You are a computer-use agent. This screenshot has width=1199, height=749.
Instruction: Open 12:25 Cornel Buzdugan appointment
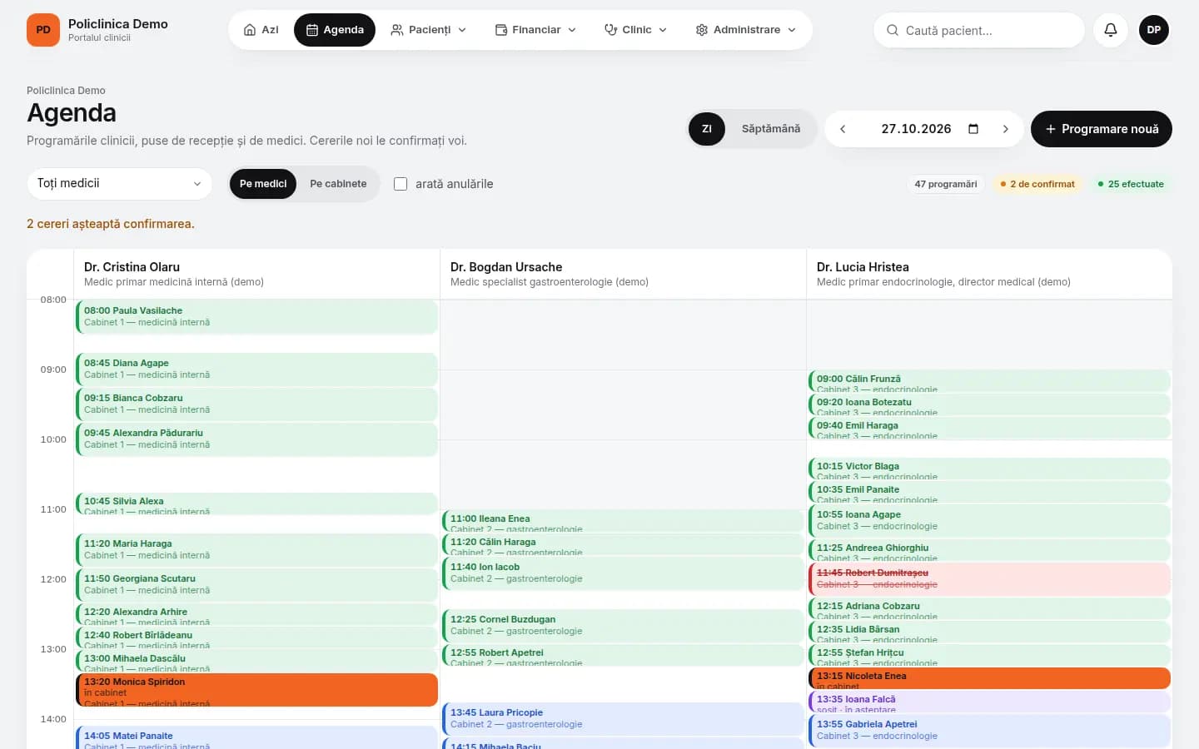623,626
